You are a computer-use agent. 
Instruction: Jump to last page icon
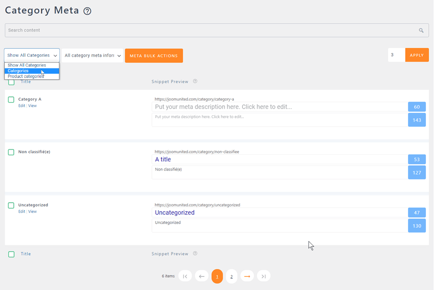pos(264,276)
